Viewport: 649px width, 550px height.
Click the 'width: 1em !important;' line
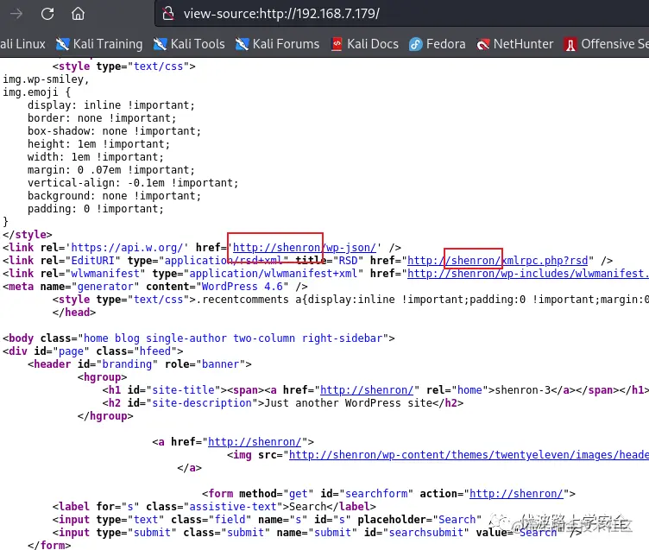pos(96,157)
